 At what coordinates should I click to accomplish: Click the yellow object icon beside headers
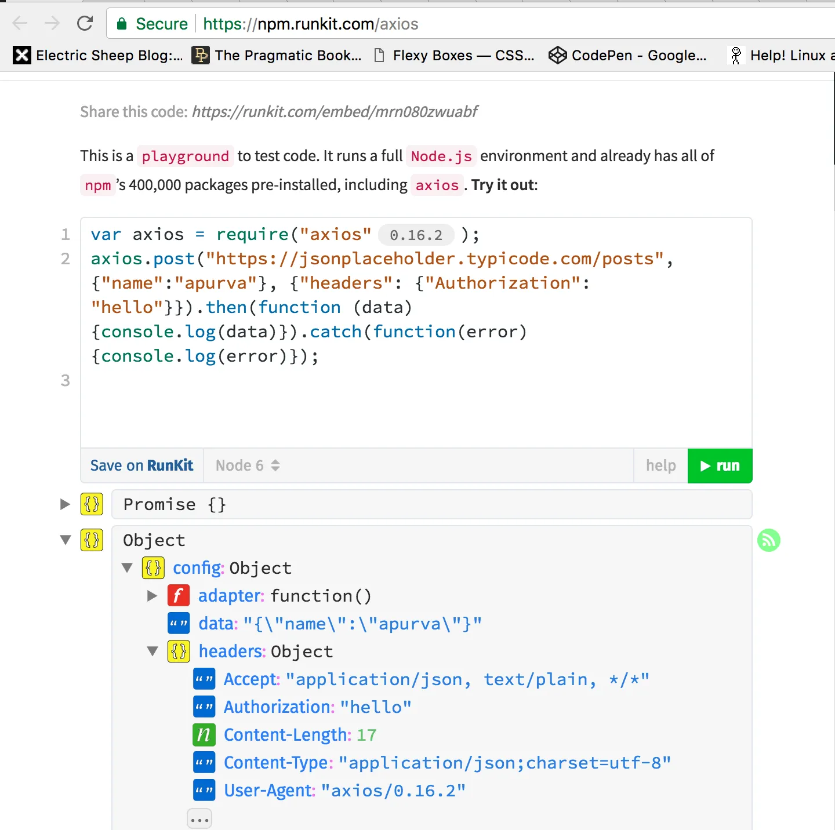[x=179, y=651]
